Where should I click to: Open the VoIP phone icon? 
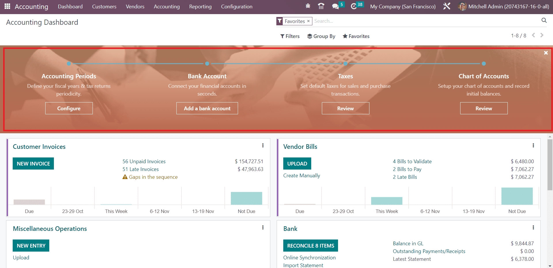pyautogui.click(x=321, y=6)
